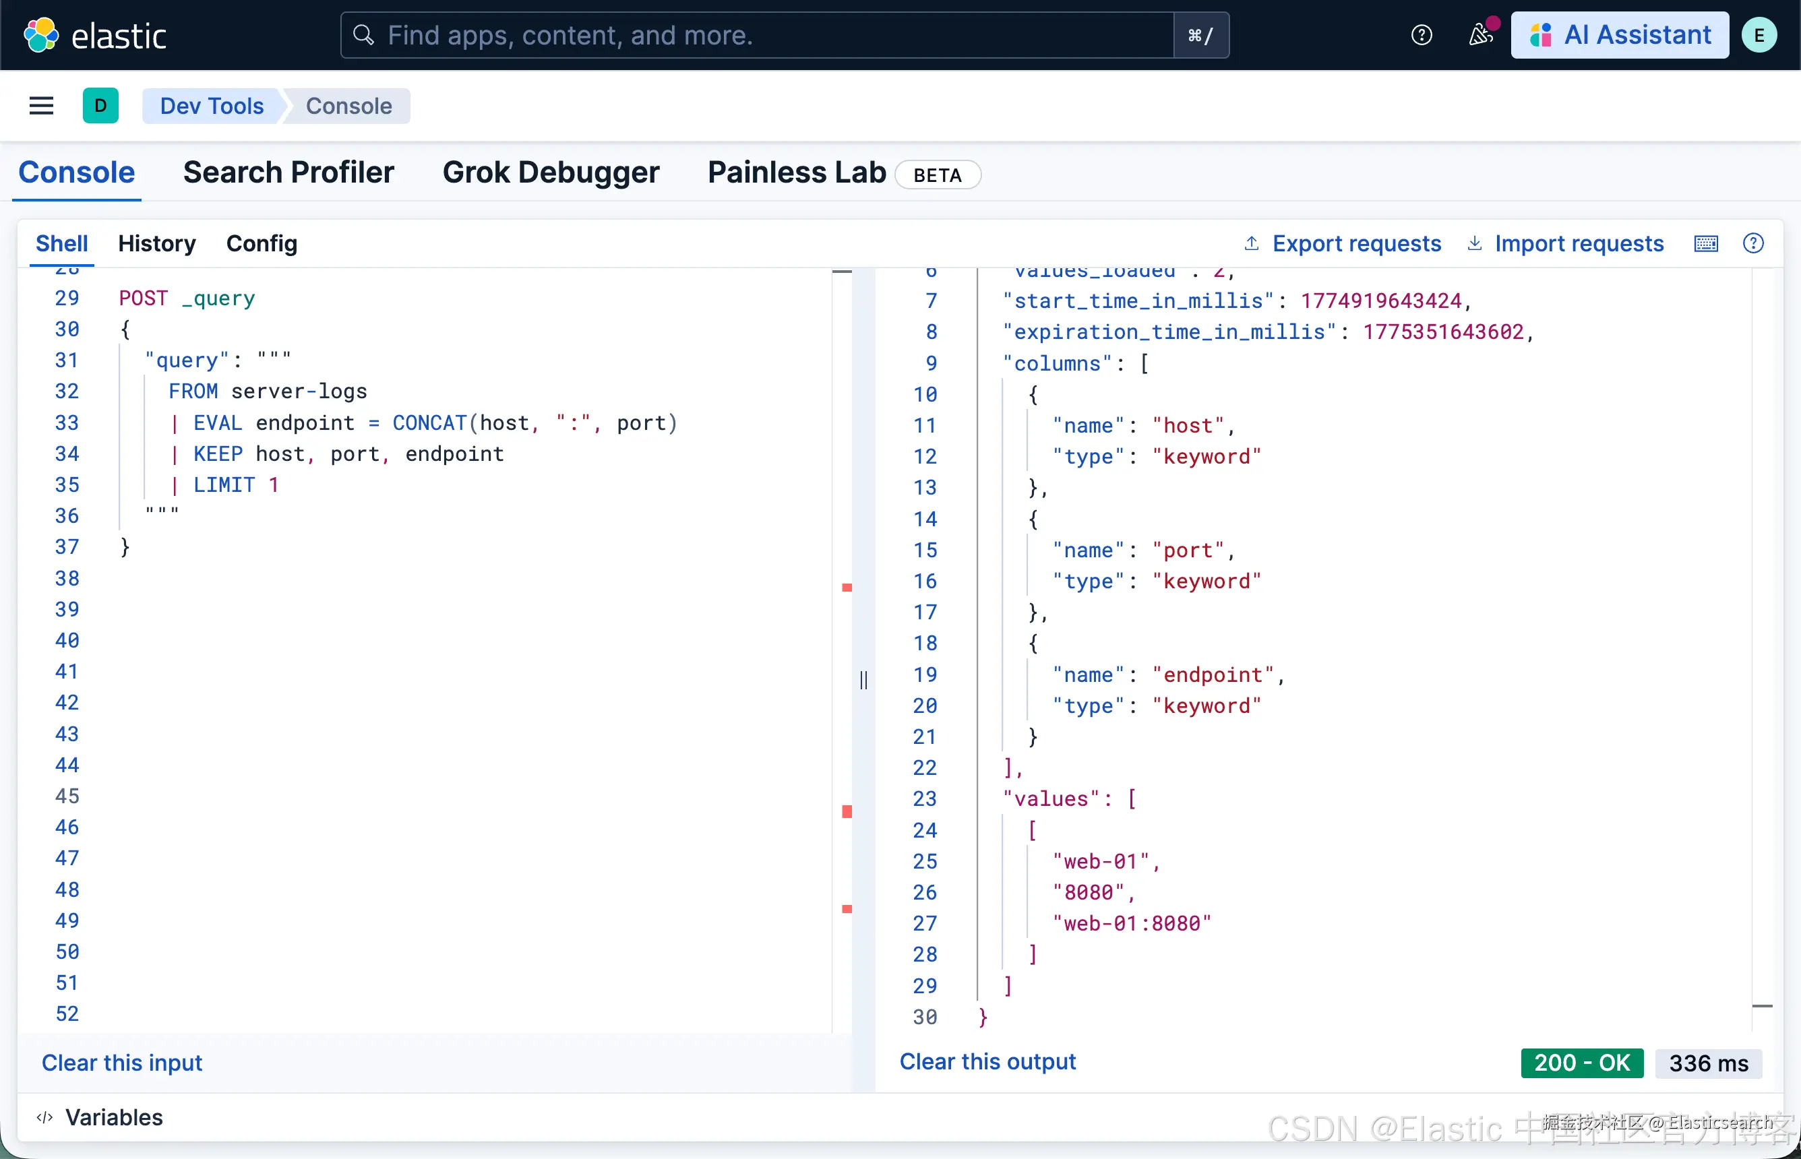Open the newsfeed celebration icon
The width and height of the screenshot is (1801, 1159).
1480,34
